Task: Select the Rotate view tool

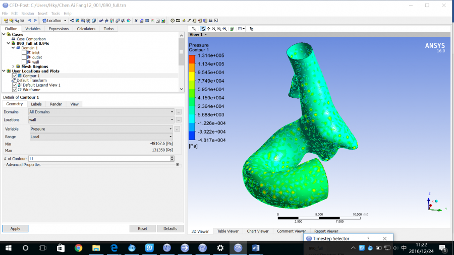Action: point(203,29)
